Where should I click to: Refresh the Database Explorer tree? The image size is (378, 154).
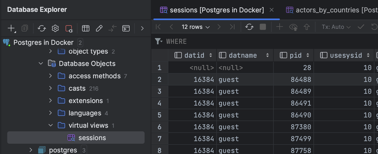pos(42,28)
